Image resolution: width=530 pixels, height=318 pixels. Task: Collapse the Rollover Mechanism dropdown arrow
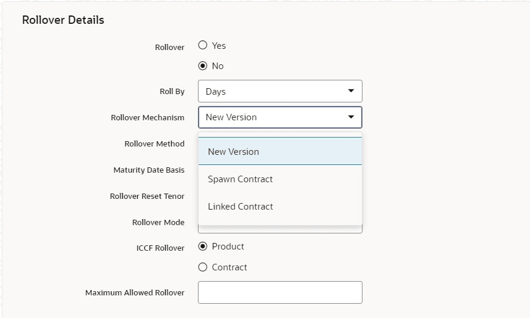coord(351,117)
